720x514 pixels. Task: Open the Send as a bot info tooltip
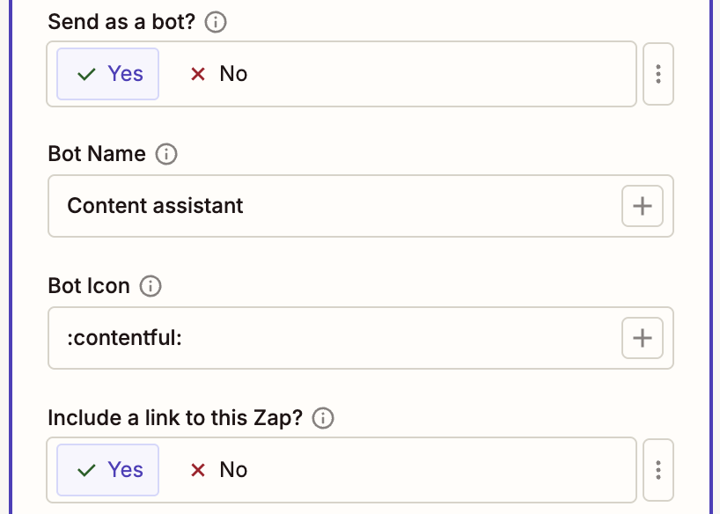216,22
